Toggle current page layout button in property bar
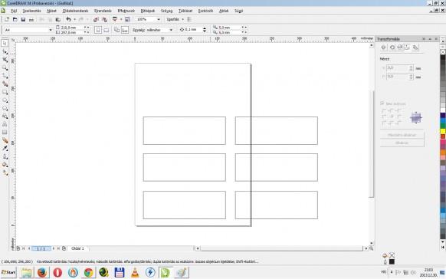 tap(125, 30)
